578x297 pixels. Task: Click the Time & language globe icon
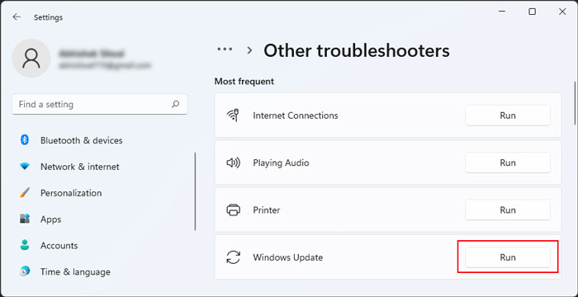25,271
